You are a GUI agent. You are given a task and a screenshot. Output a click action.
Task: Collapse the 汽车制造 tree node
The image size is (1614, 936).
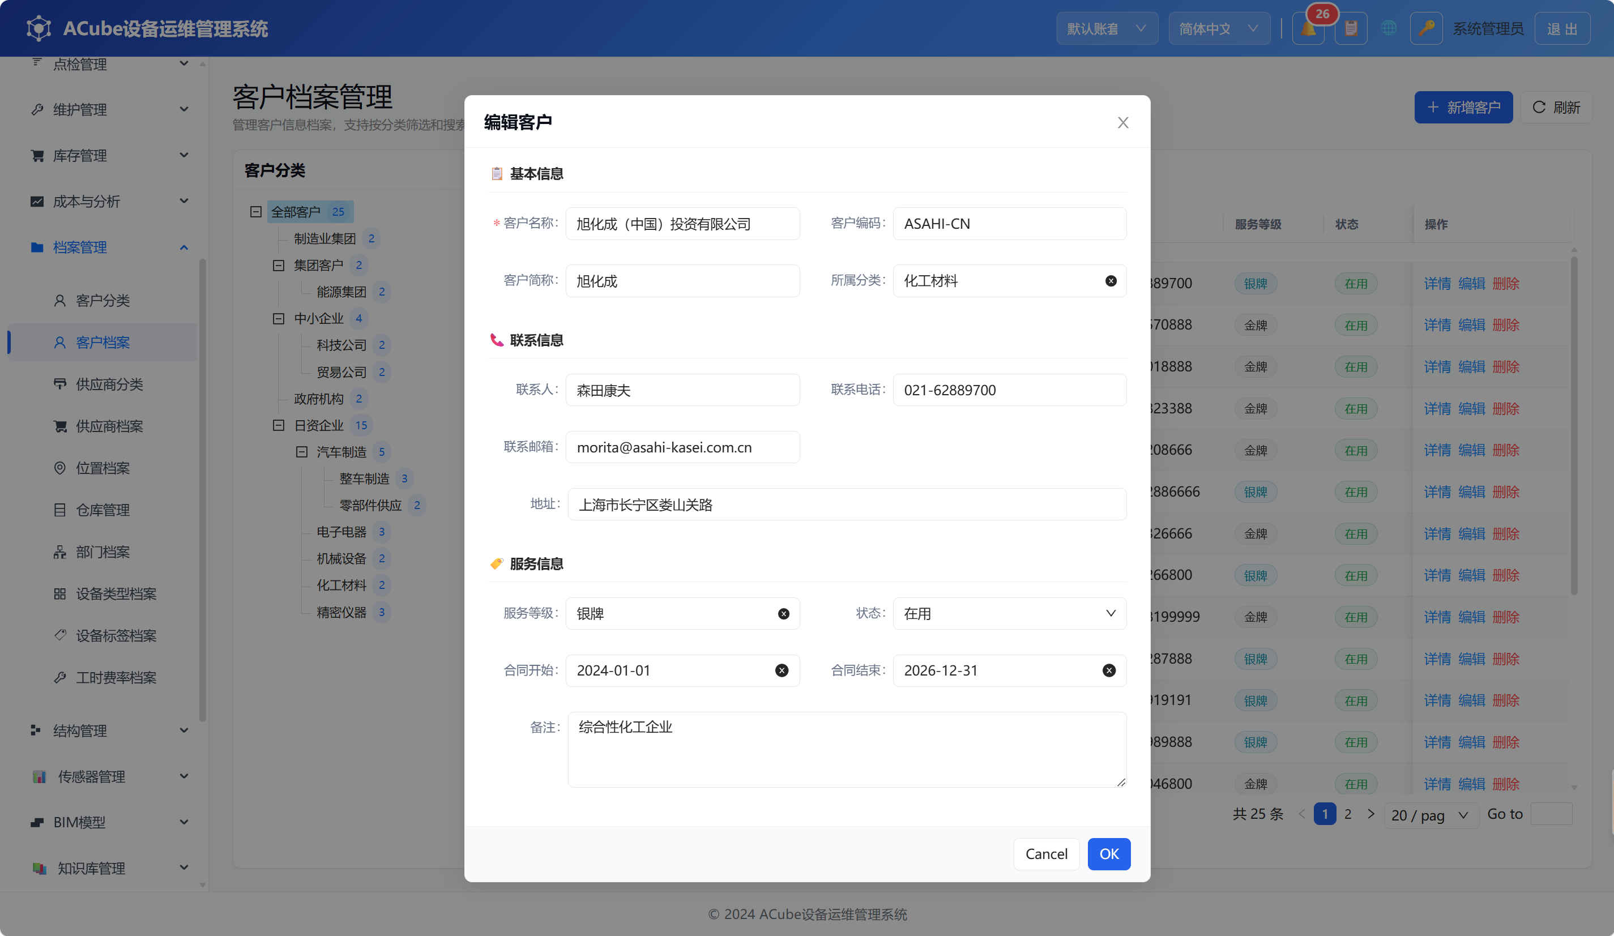pos(301,452)
